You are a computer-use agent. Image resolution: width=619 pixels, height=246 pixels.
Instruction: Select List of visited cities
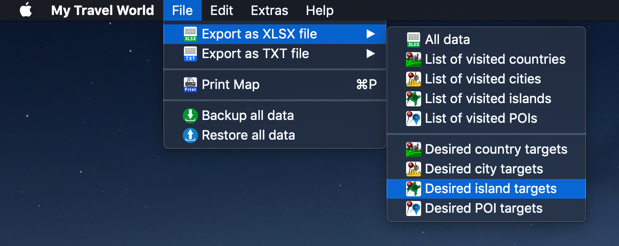tap(486, 79)
